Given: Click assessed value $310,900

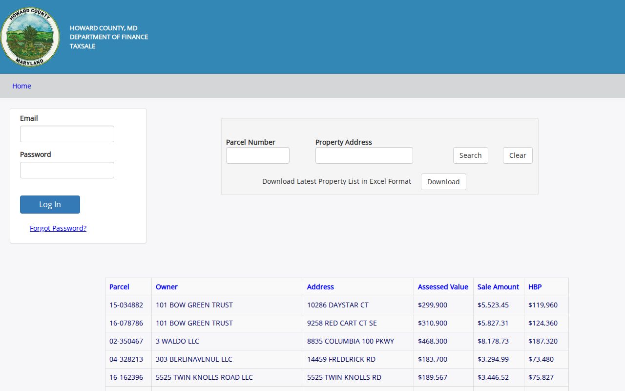Looking at the screenshot, I should (x=433, y=323).
